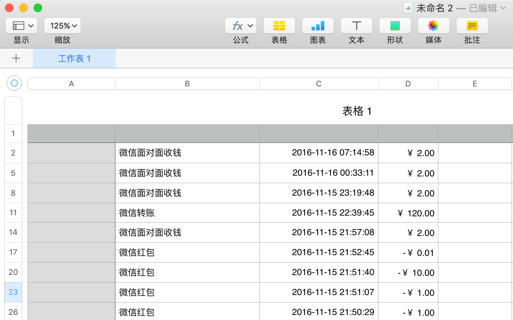Image resolution: width=513 pixels, height=320 pixels.
Task: Switch to the 工作表 1 tab
Action: [74, 58]
